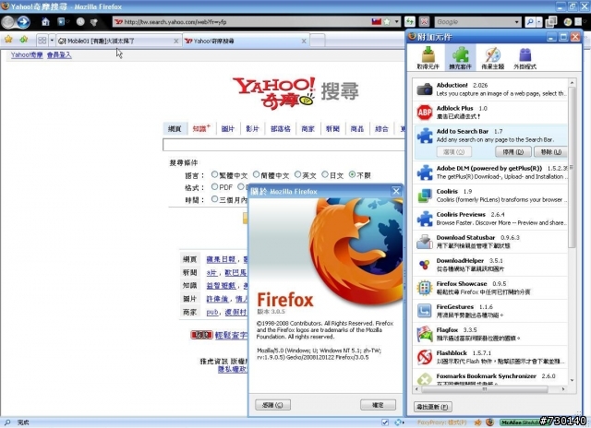Image resolution: width=591 pixels, height=428 pixels.
Task: Open the Google search engine dropdown
Action: 517,22
